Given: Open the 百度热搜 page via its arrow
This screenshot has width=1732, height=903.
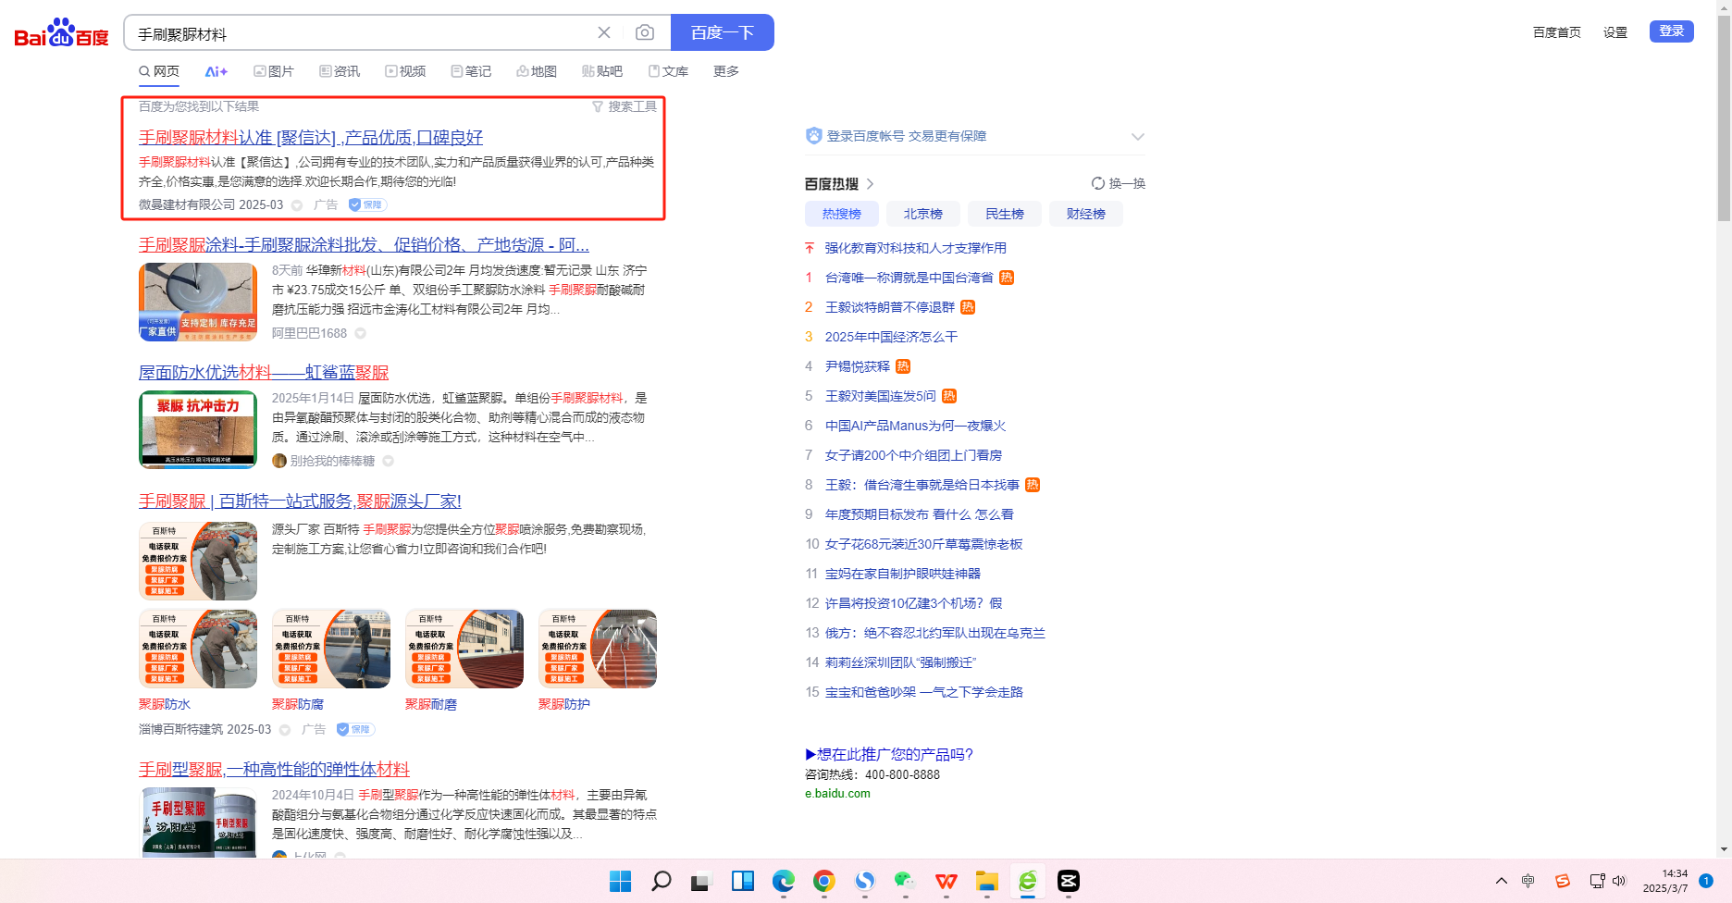Looking at the screenshot, I should (x=871, y=184).
